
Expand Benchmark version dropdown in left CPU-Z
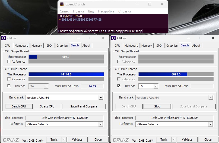101,98
